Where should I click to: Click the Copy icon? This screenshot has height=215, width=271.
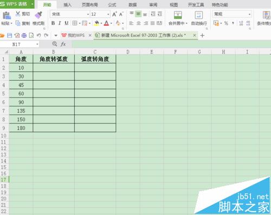click(18, 23)
